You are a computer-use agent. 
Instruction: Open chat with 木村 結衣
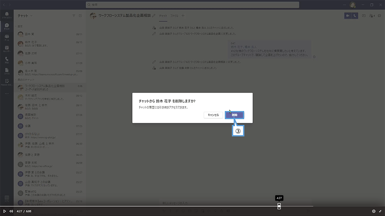pyautogui.click(x=50, y=97)
